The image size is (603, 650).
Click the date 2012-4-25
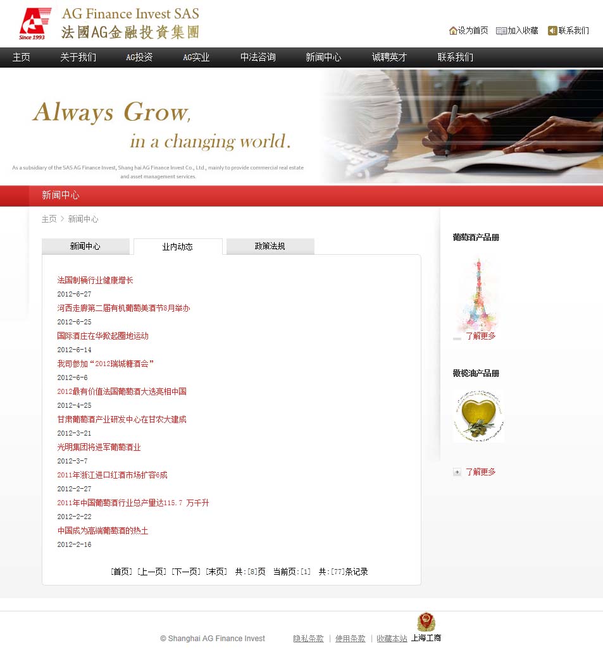coord(74,405)
